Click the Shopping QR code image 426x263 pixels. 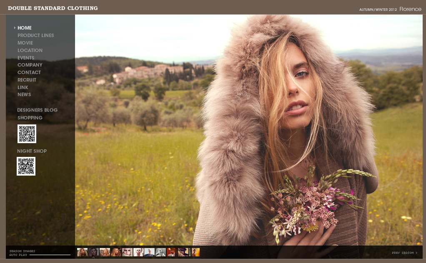tap(27, 134)
